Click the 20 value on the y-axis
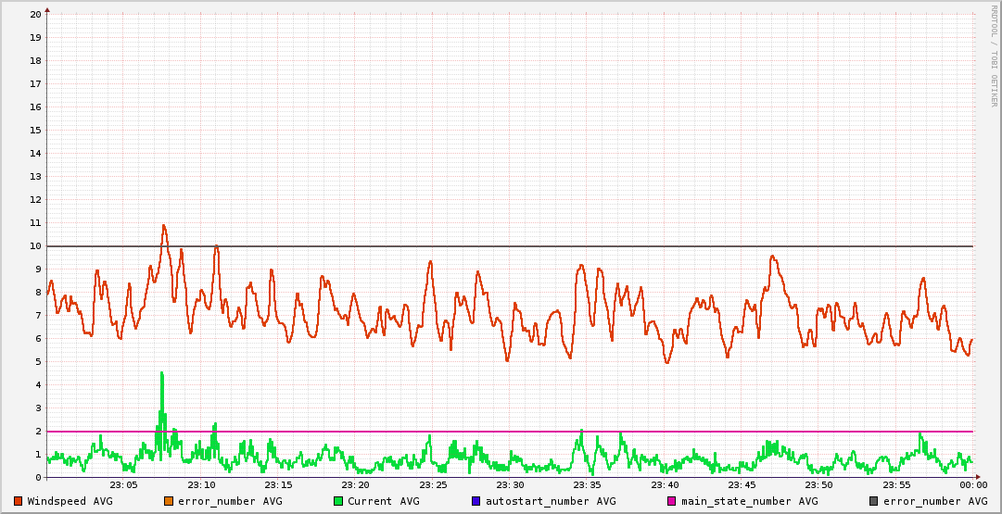1002x514 pixels. [x=35, y=14]
